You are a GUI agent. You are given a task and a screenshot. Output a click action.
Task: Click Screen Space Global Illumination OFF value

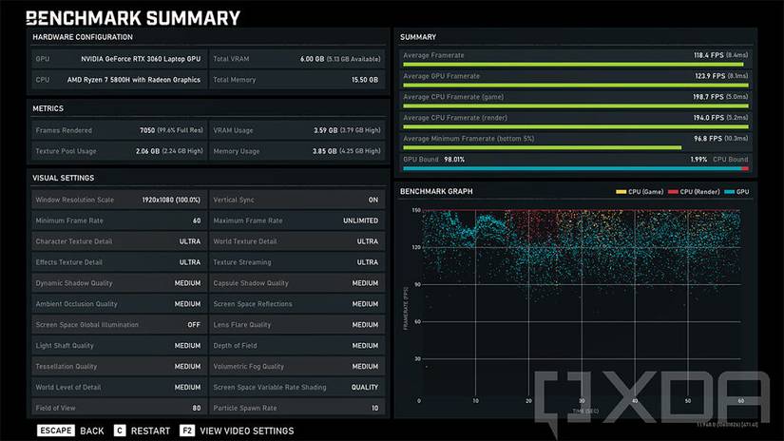tap(194, 325)
